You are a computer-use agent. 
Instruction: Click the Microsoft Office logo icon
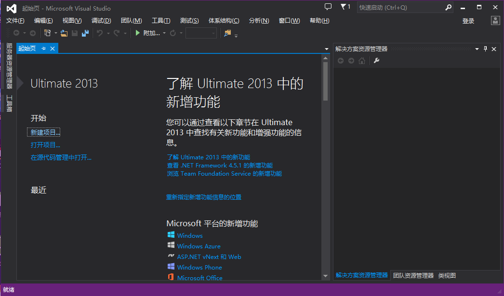coord(171,277)
